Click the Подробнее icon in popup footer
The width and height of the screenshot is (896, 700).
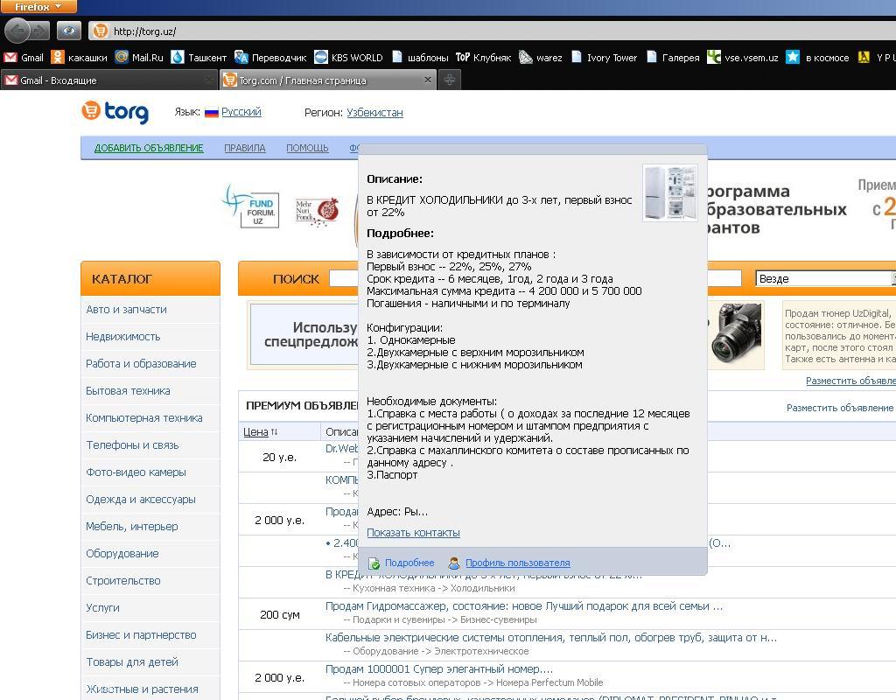pyautogui.click(x=374, y=563)
